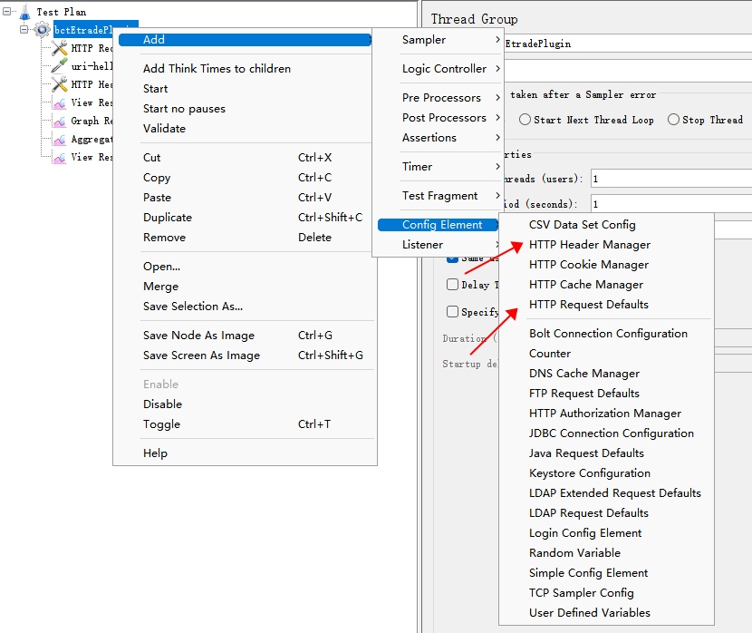This screenshot has width=752, height=633.
Task: Choose Validate from context menu
Action: click(164, 129)
